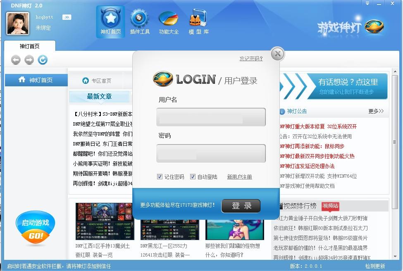Open article 都醒醒吧！你们还没觉得站
403x271 pixels.
[103, 154]
